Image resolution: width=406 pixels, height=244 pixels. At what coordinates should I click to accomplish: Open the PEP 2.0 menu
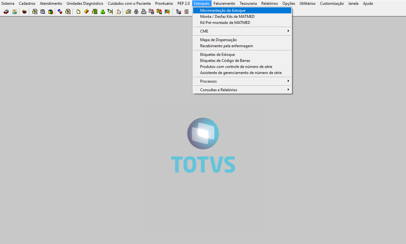click(184, 4)
